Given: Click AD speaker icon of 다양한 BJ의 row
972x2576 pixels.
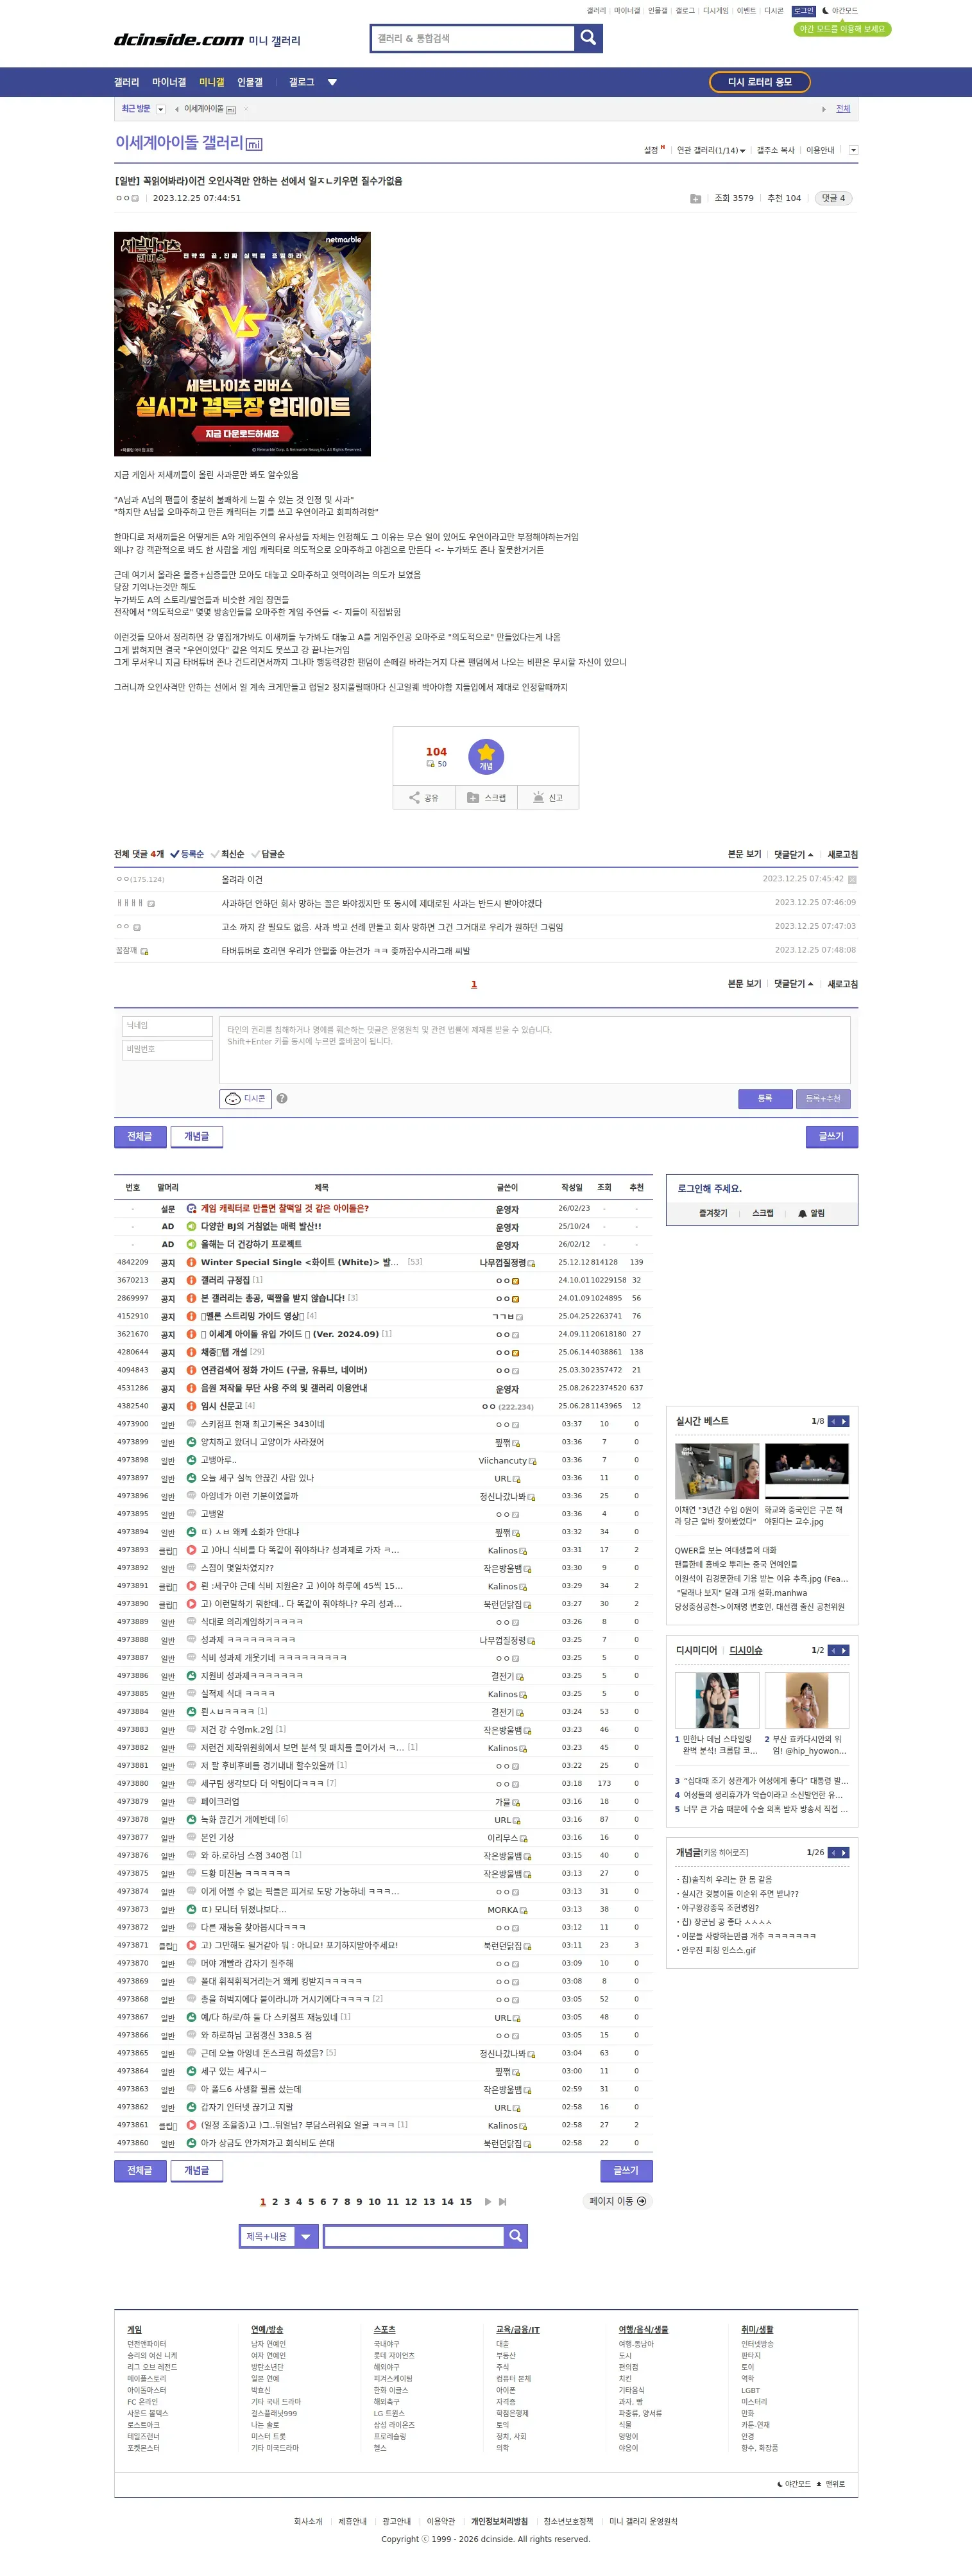Looking at the screenshot, I should pyautogui.click(x=191, y=1227).
